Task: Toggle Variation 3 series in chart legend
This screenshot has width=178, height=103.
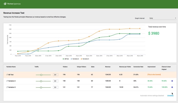Action: tap(85, 59)
